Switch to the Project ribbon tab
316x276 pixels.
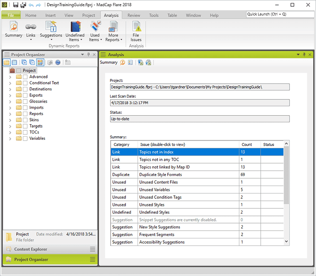tap(88, 15)
